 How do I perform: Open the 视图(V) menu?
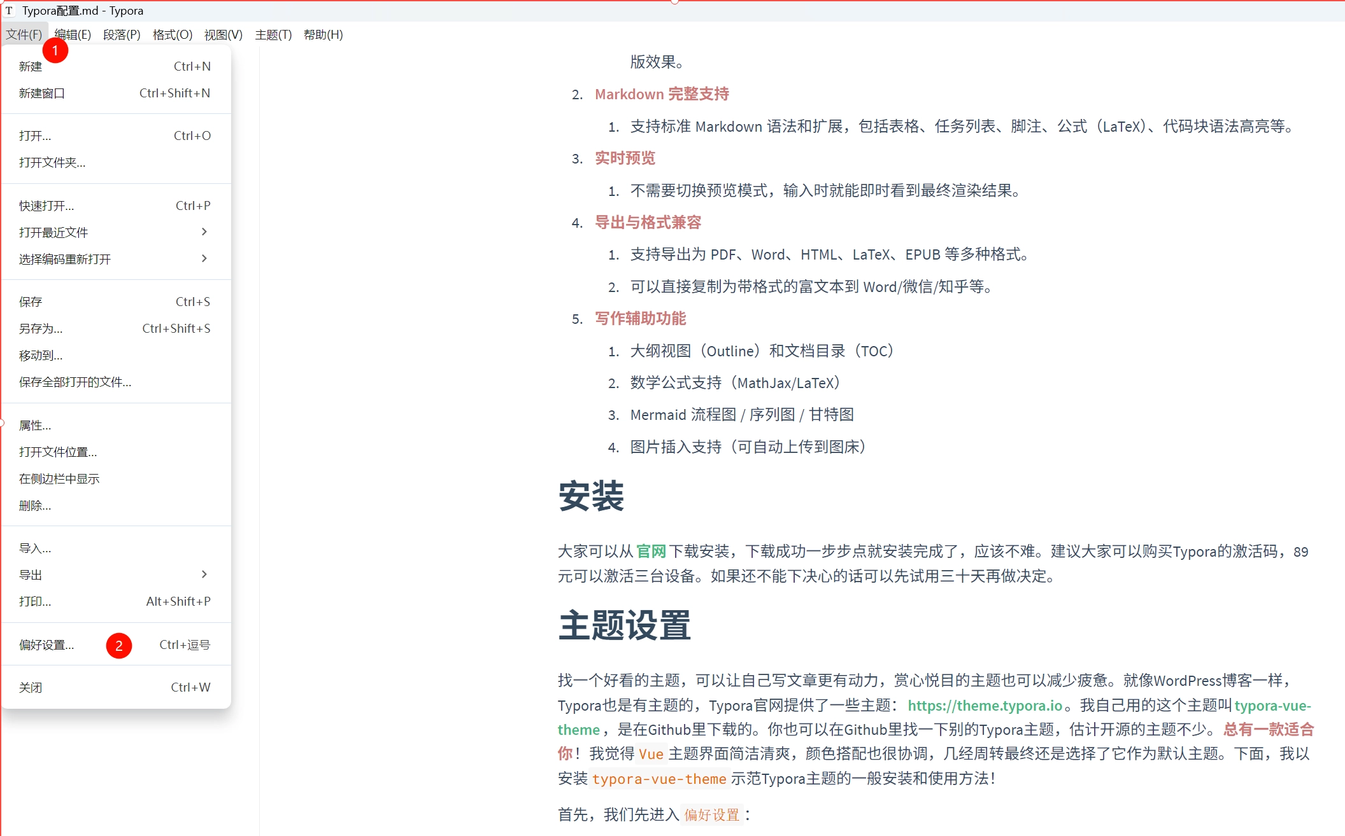224,34
